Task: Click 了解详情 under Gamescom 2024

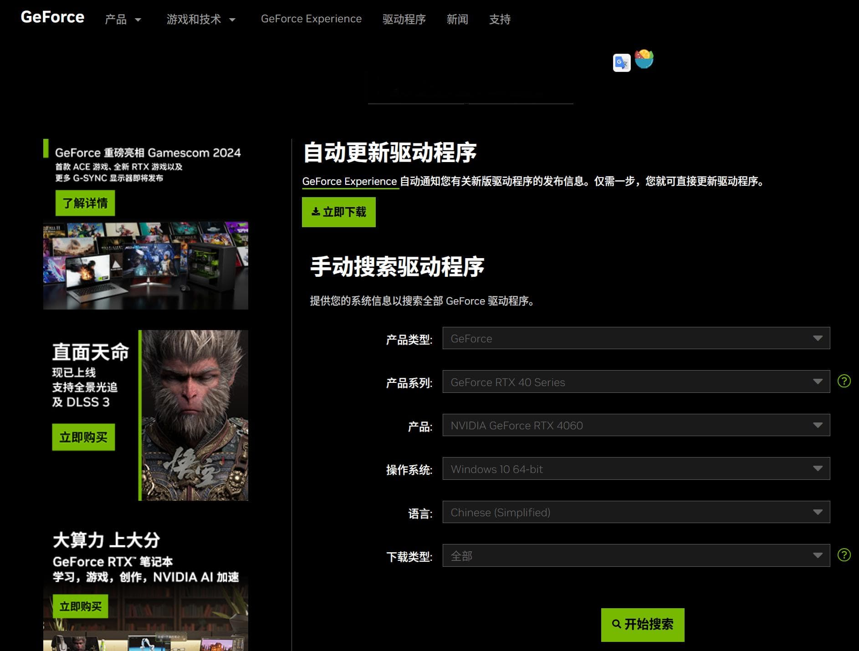Action: point(85,203)
